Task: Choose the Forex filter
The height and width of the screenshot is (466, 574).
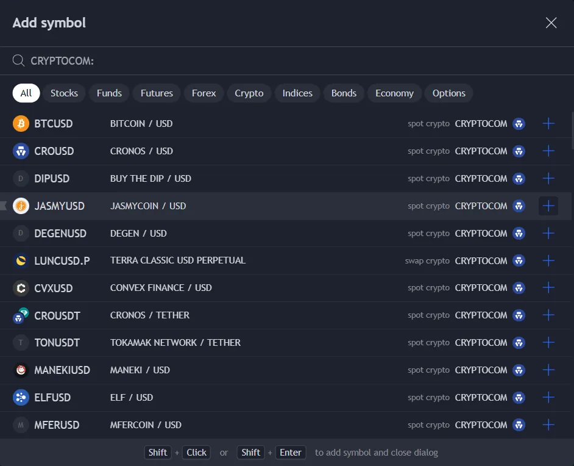Action: click(204, 93)
